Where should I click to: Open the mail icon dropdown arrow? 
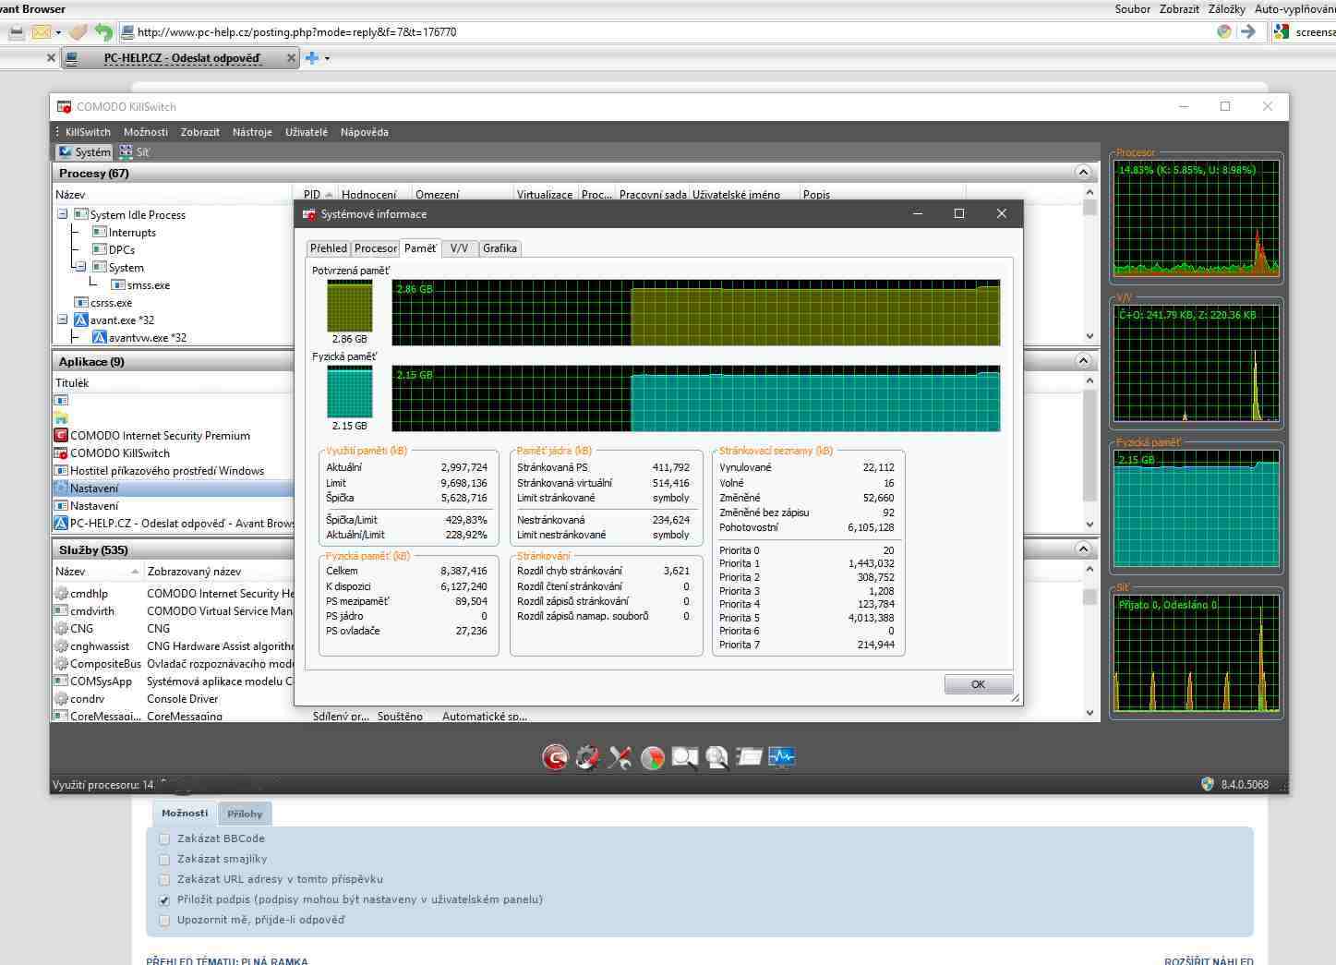(58, 32)
